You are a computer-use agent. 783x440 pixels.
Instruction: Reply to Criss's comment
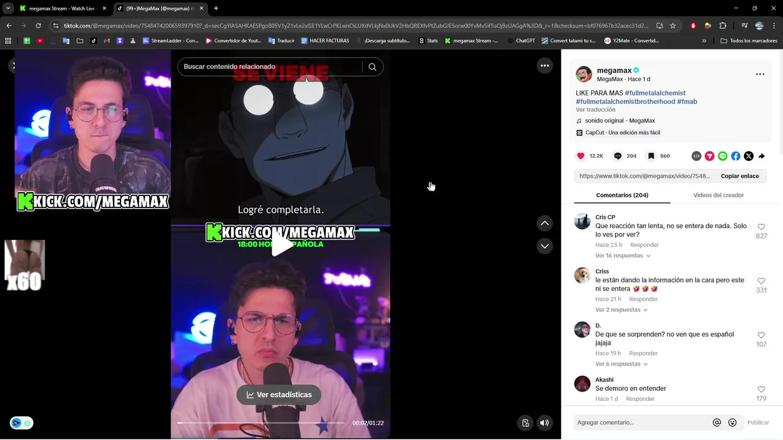(644, 299)
